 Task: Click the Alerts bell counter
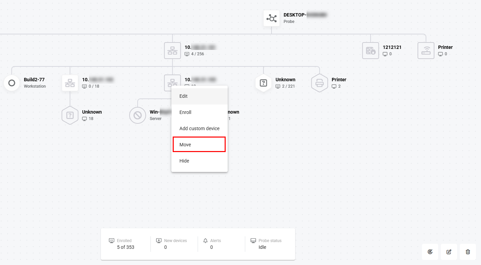[212, 244]
